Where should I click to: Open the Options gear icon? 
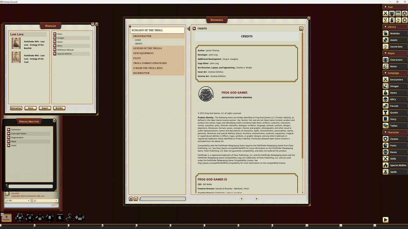404,20
